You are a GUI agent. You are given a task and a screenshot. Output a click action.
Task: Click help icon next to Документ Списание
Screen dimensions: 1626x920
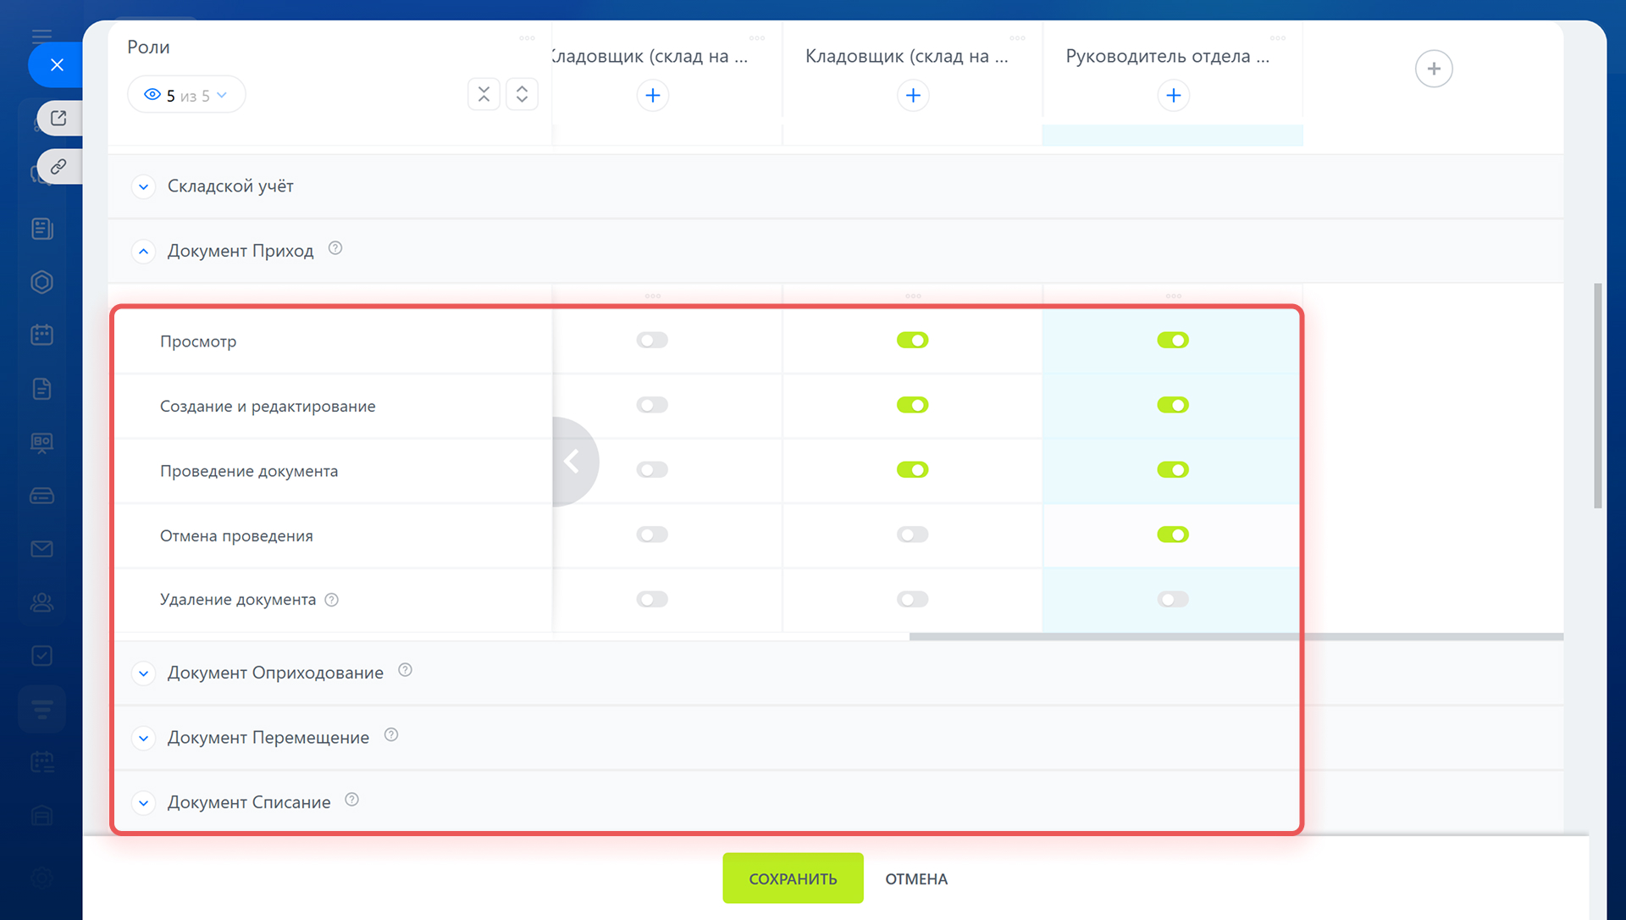(x=352, y=800)
